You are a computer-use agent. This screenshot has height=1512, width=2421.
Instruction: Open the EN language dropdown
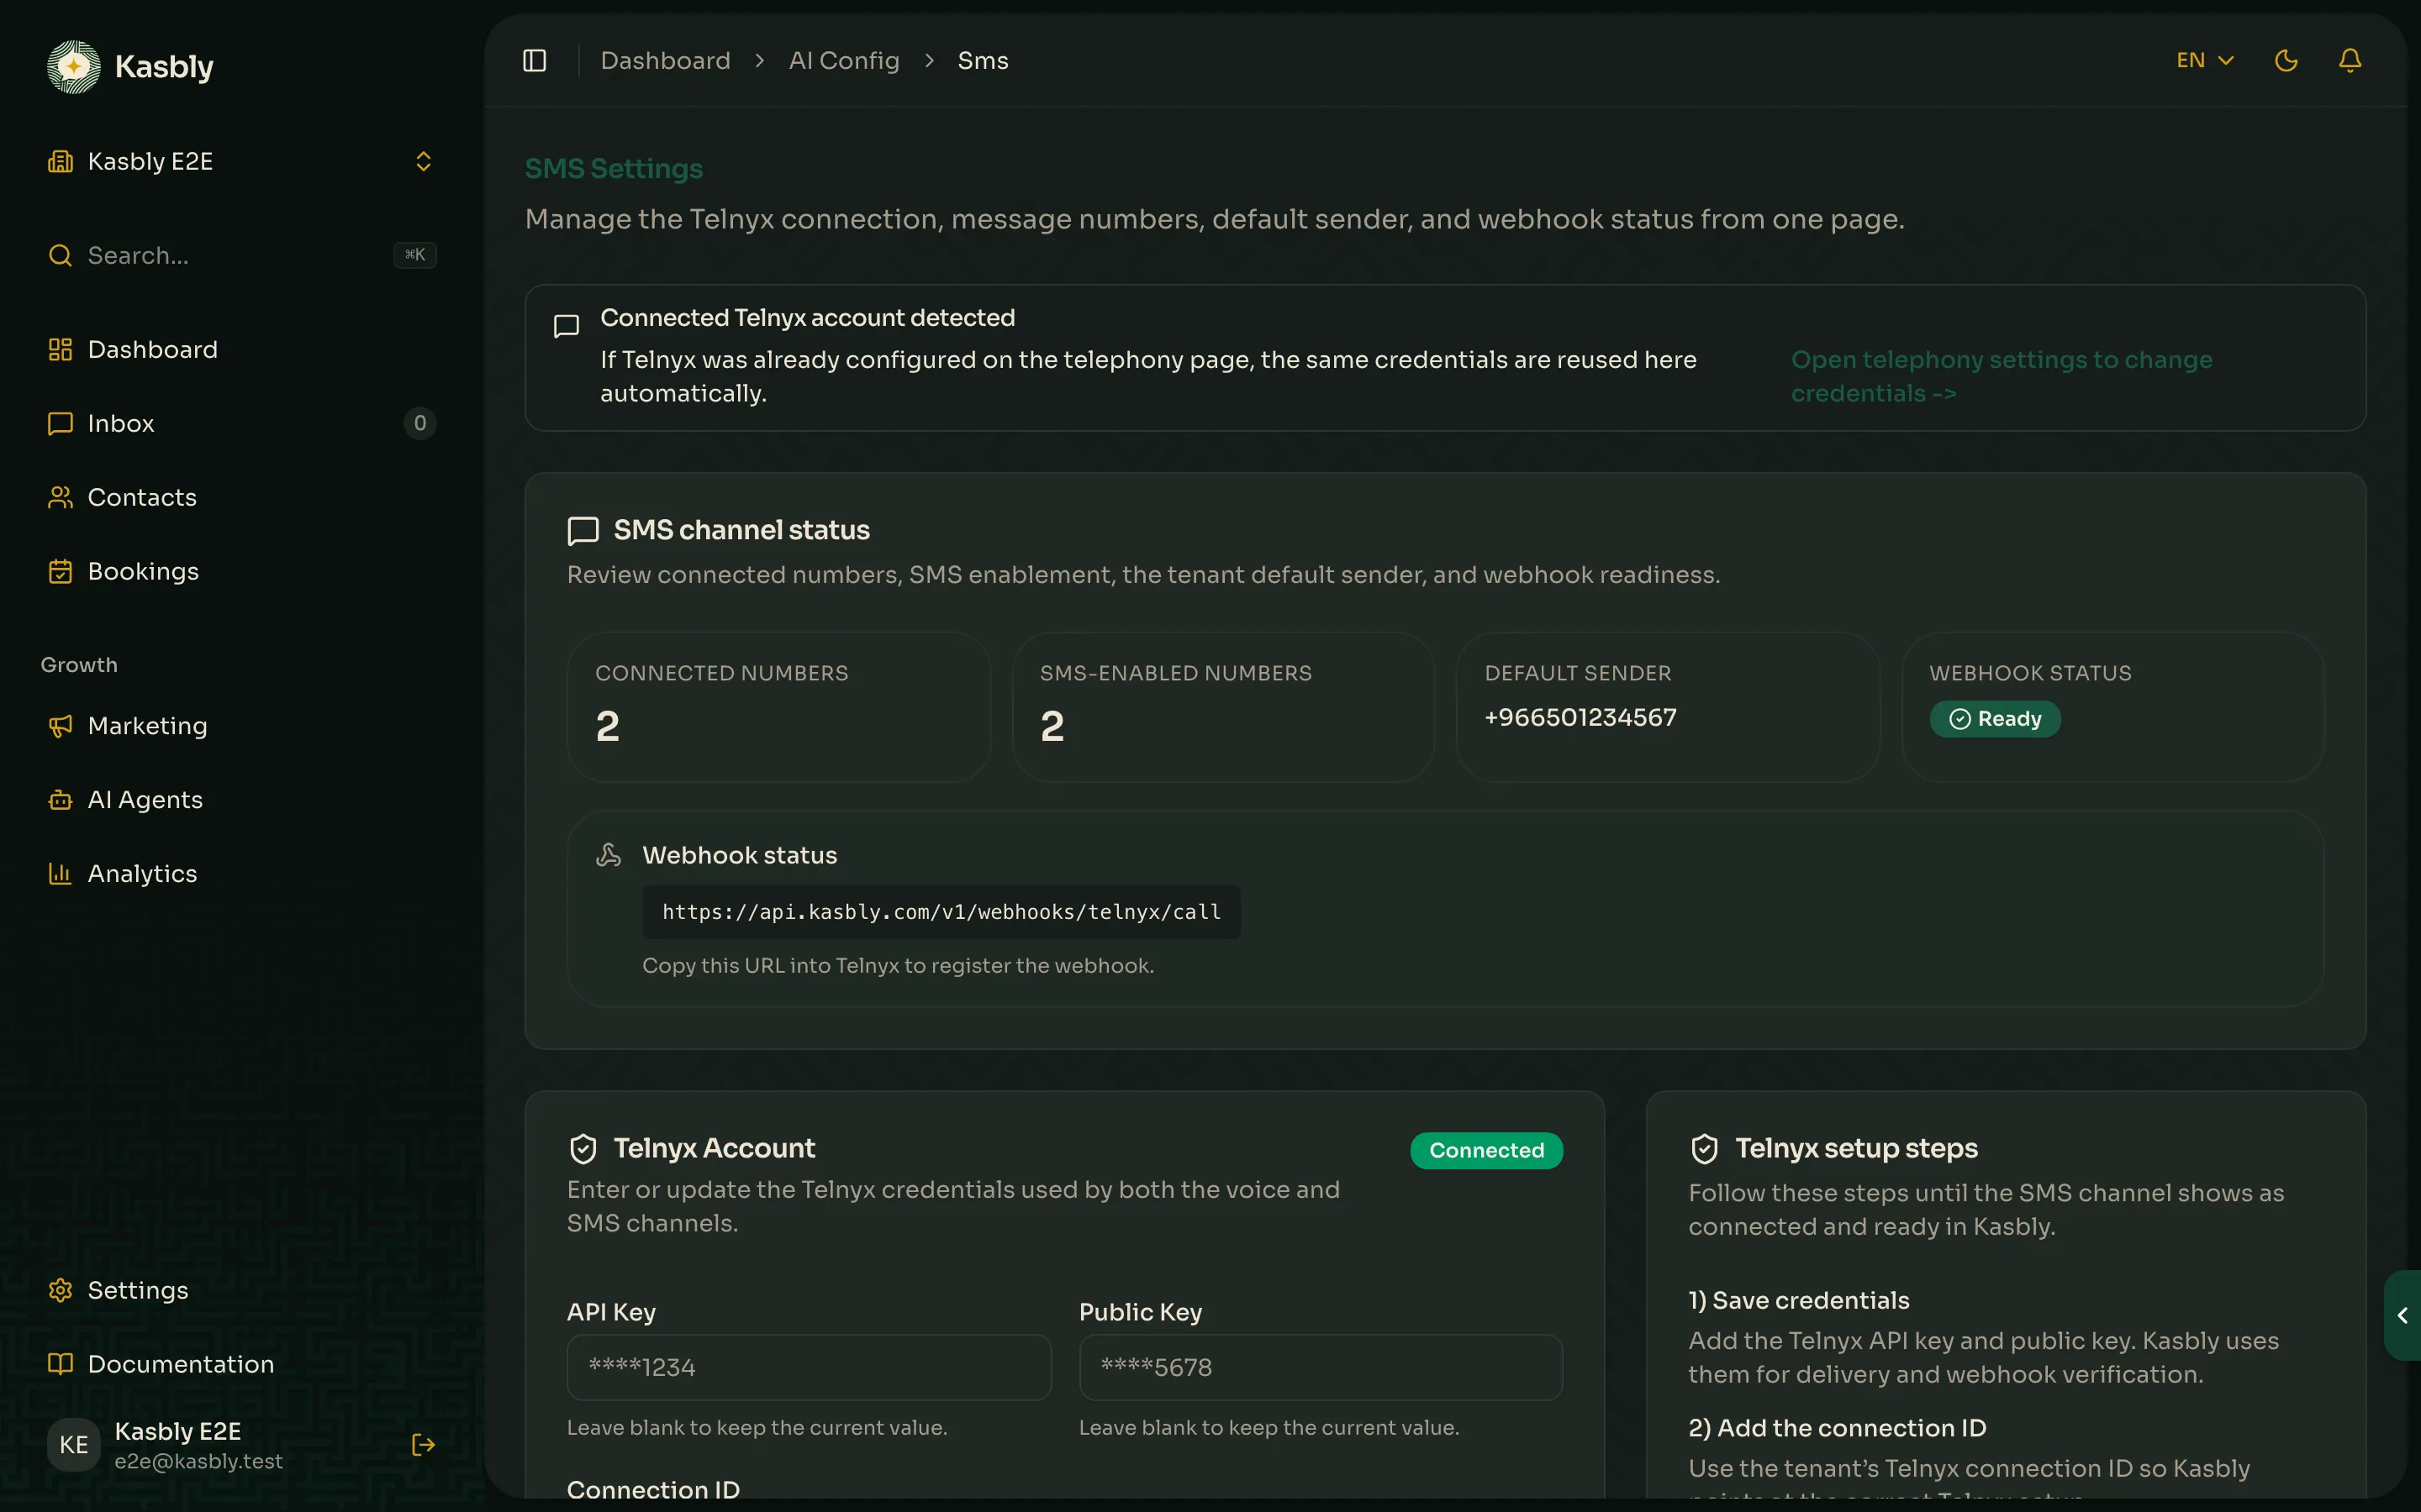2205,61
